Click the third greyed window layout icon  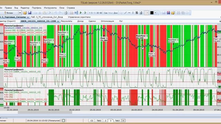[187, 13]
